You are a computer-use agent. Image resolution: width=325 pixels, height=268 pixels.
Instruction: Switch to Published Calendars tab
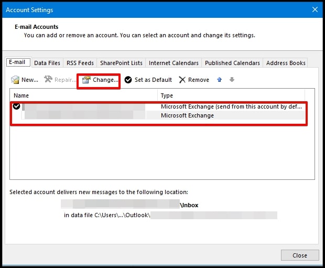tap(232, 63)
